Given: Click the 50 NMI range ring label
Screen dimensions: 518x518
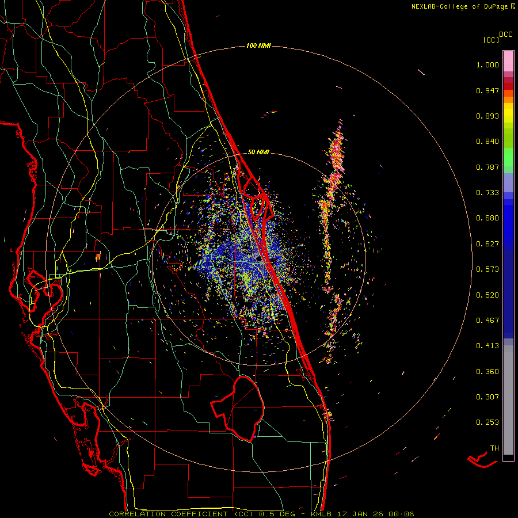Looking at the screenshot, I should pyautogui.click(x=258, y=152).
